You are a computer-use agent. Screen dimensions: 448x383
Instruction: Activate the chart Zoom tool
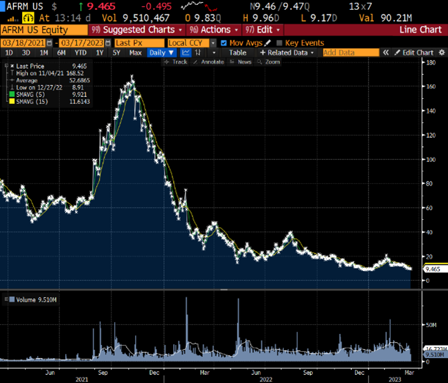tap(268, 62)
